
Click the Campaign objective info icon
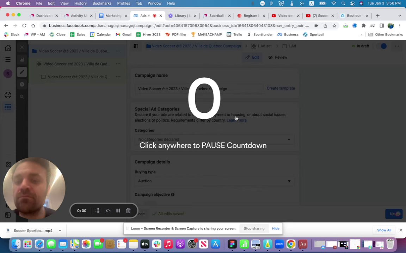[173, 194]
